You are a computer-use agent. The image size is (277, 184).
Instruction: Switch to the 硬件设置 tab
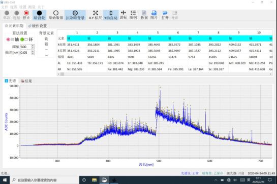(x=38, y=26)
